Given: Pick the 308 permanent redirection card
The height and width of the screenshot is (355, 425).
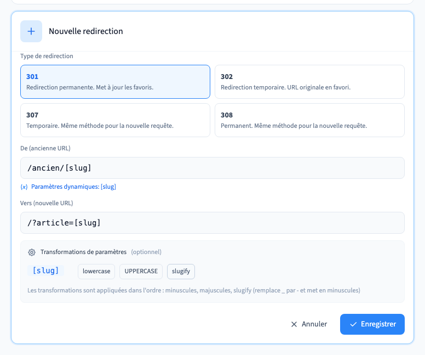Looking at the screenshot, I should click(309, 120).
